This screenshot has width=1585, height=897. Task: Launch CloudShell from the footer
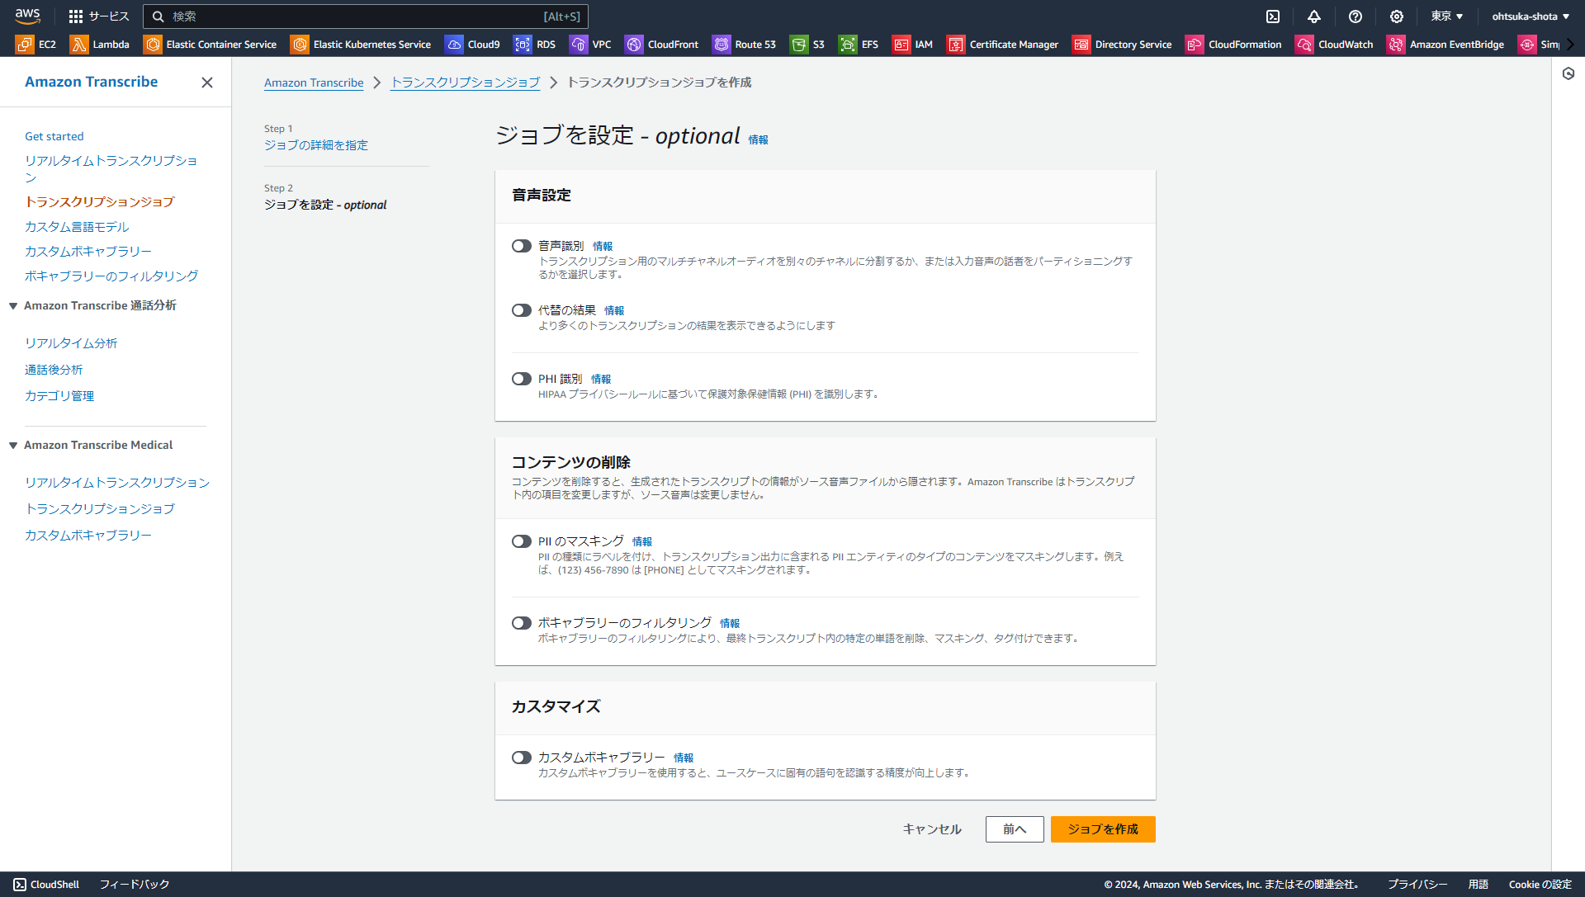45,884
